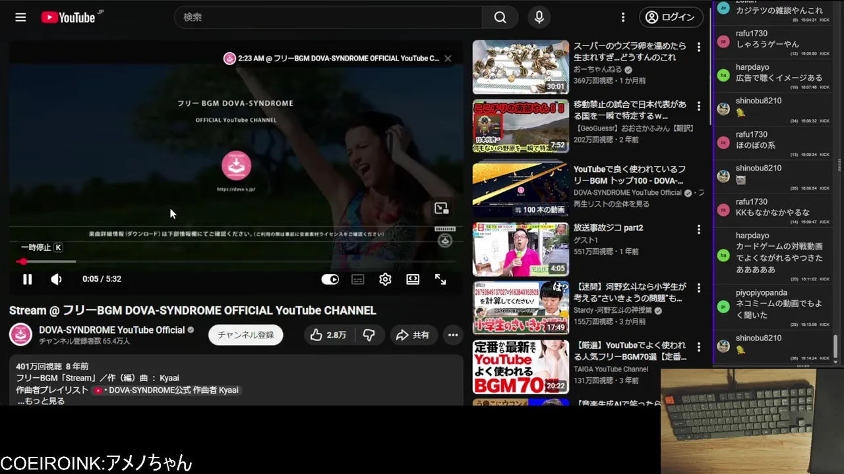Click KICK beside the piyopiyopanda message
The image size is (844, 474).
point(824,325)
